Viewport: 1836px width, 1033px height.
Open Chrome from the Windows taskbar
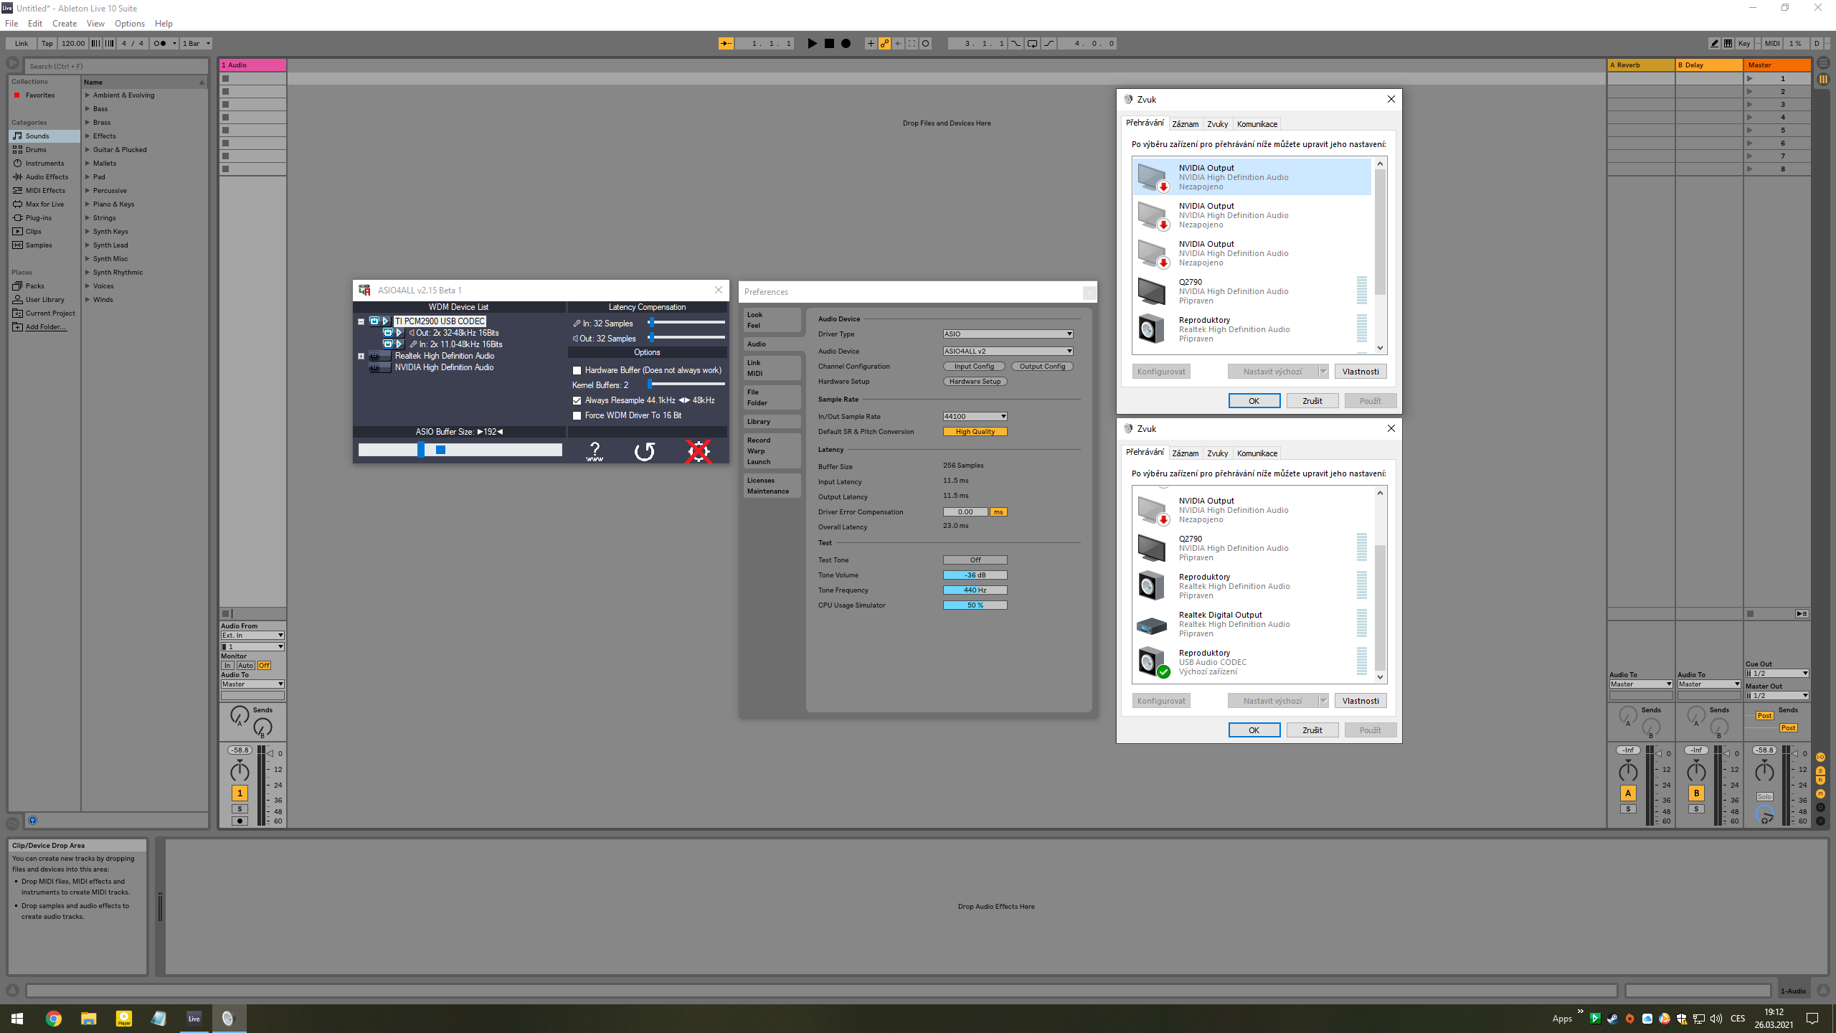coord(54,1018)
